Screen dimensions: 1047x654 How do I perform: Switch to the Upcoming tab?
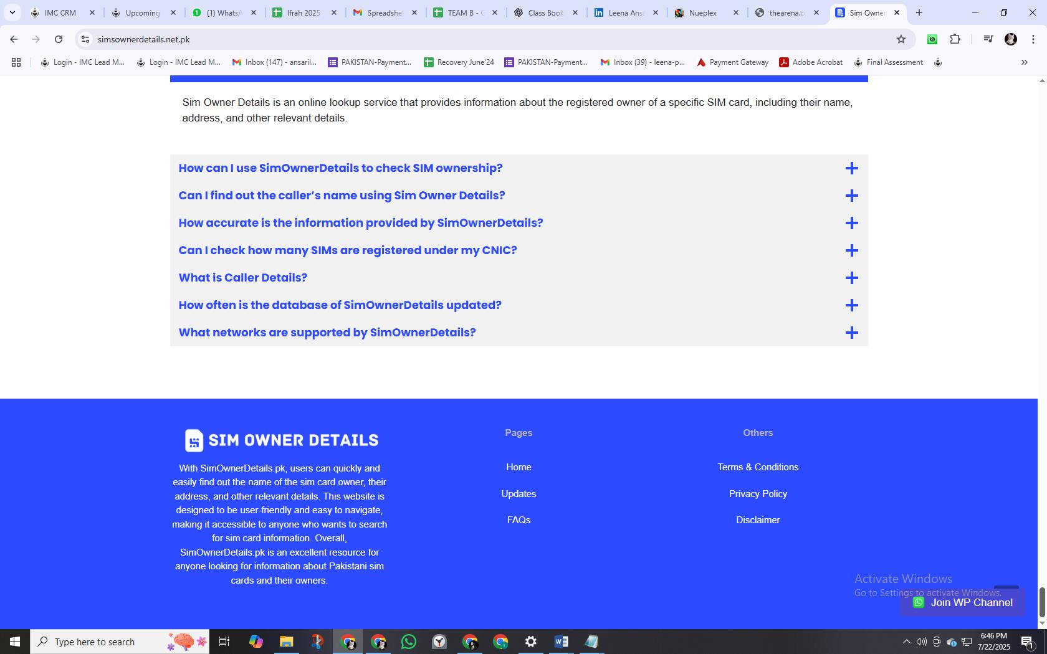point(143,12)
